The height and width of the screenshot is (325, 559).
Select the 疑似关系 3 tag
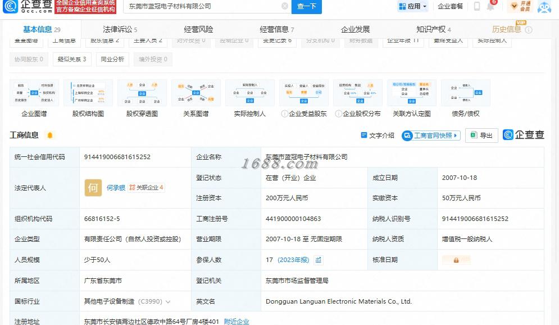(x=72, y=59)
